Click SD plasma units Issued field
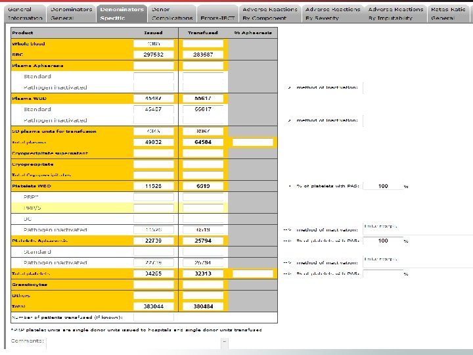Image resolution: width=473 pixels, height=355 pixels. click(154, 131)
